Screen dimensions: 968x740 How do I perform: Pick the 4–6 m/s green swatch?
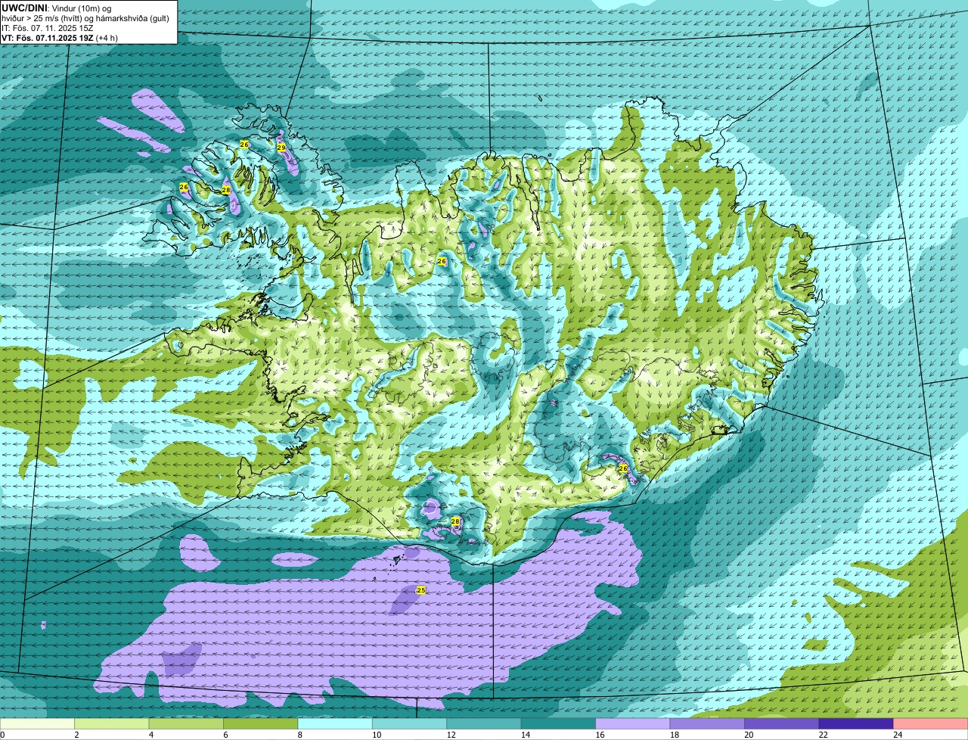[x=187, y=723]
